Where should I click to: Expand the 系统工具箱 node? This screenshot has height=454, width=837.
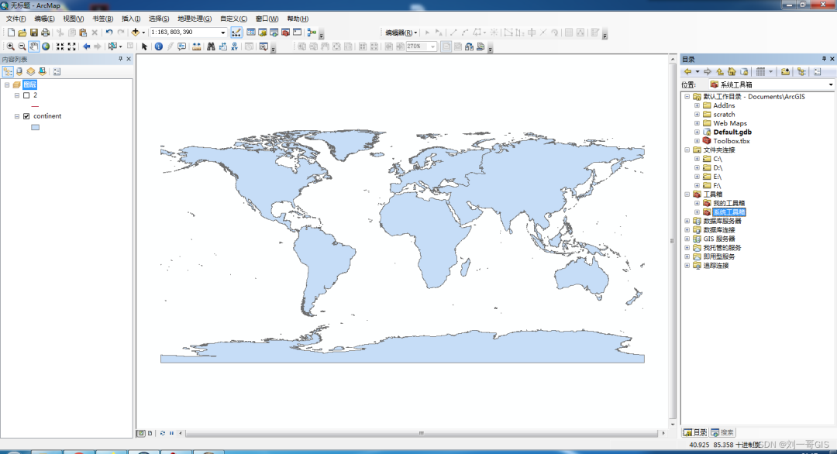point(697,212)
